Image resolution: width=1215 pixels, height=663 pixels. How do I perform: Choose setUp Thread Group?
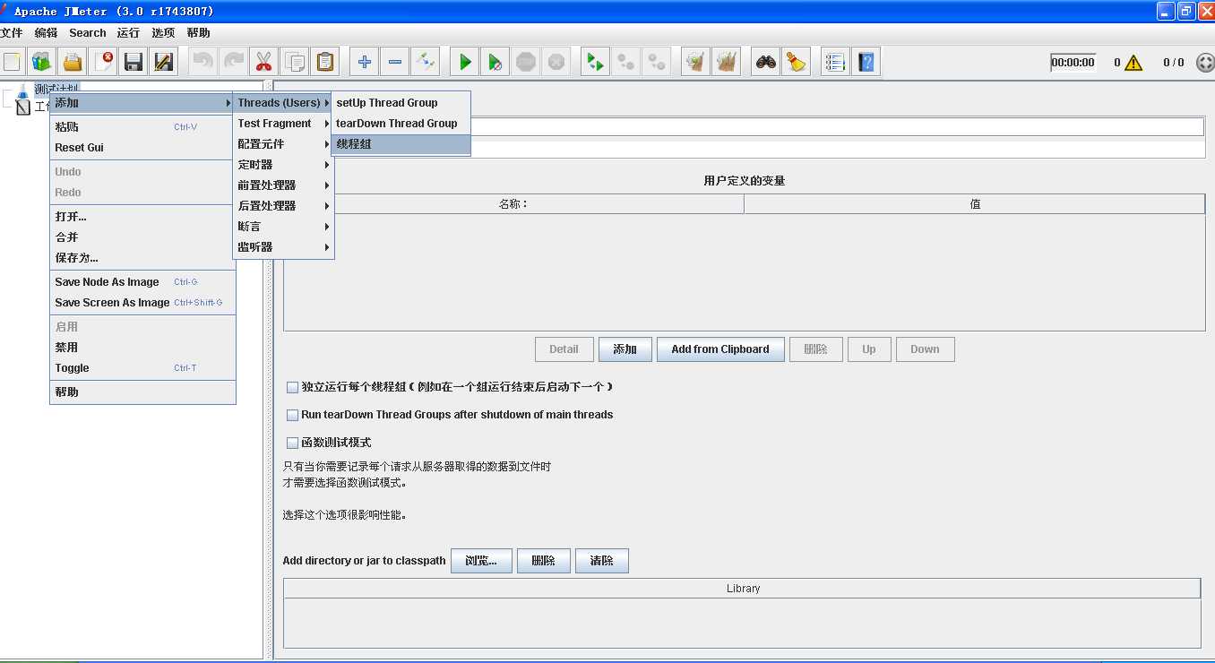(x=401, y=103)
